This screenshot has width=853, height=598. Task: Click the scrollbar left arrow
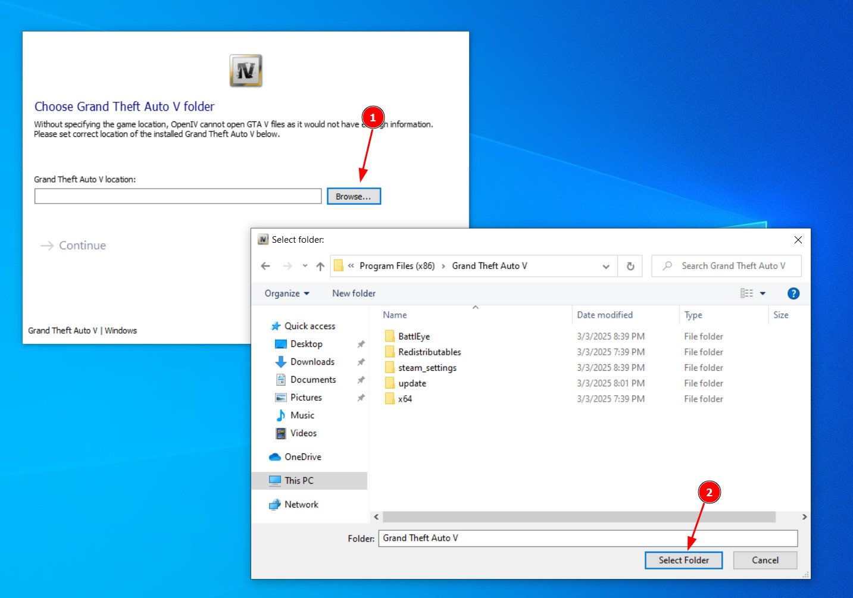pos(376,516)
